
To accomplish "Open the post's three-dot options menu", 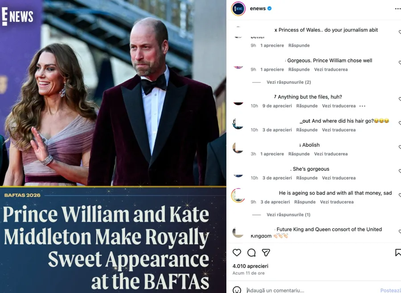I will pos(397,8).
